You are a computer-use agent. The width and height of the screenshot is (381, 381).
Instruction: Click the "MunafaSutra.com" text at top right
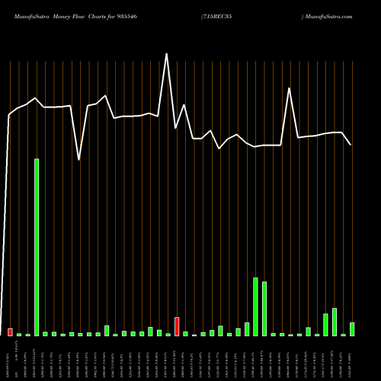click(328, 17)
